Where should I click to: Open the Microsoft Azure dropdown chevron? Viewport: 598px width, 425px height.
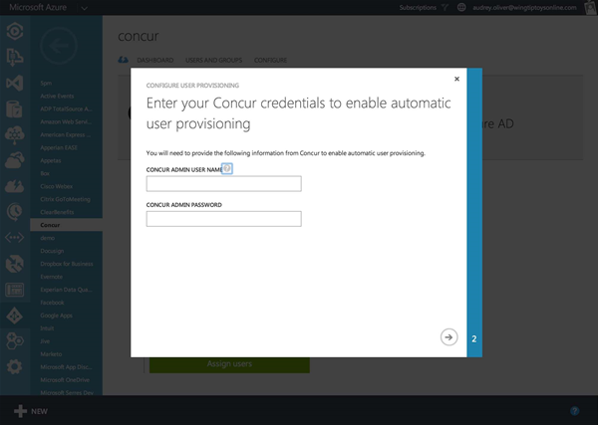[85, 8]
